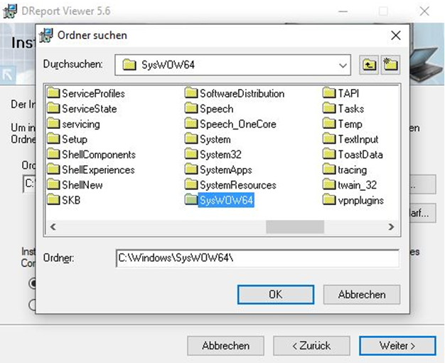Select the Tasks folder

click(x=343, y=108)
